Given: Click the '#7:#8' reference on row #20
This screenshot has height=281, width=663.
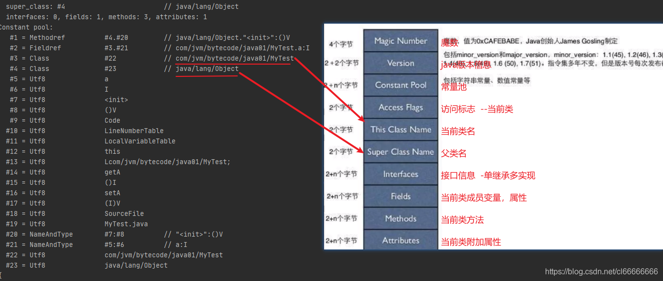Looking at the screenshot, I should [x=114, y=234].
